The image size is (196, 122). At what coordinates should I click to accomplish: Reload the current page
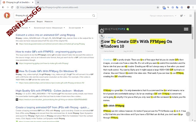click(12, 7)
